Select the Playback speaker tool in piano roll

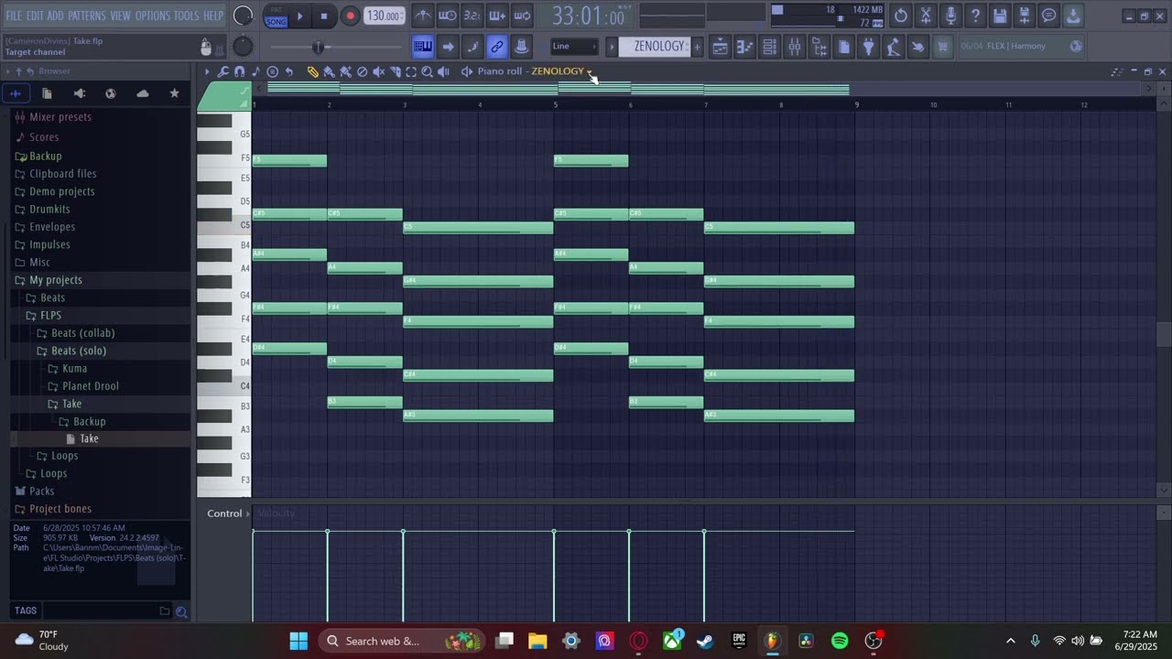[x=444, y=71]
